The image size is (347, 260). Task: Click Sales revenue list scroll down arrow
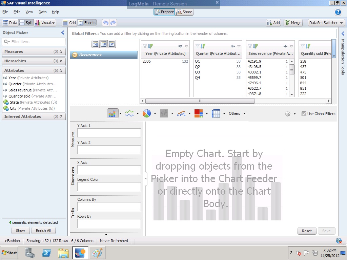(292, 94)
